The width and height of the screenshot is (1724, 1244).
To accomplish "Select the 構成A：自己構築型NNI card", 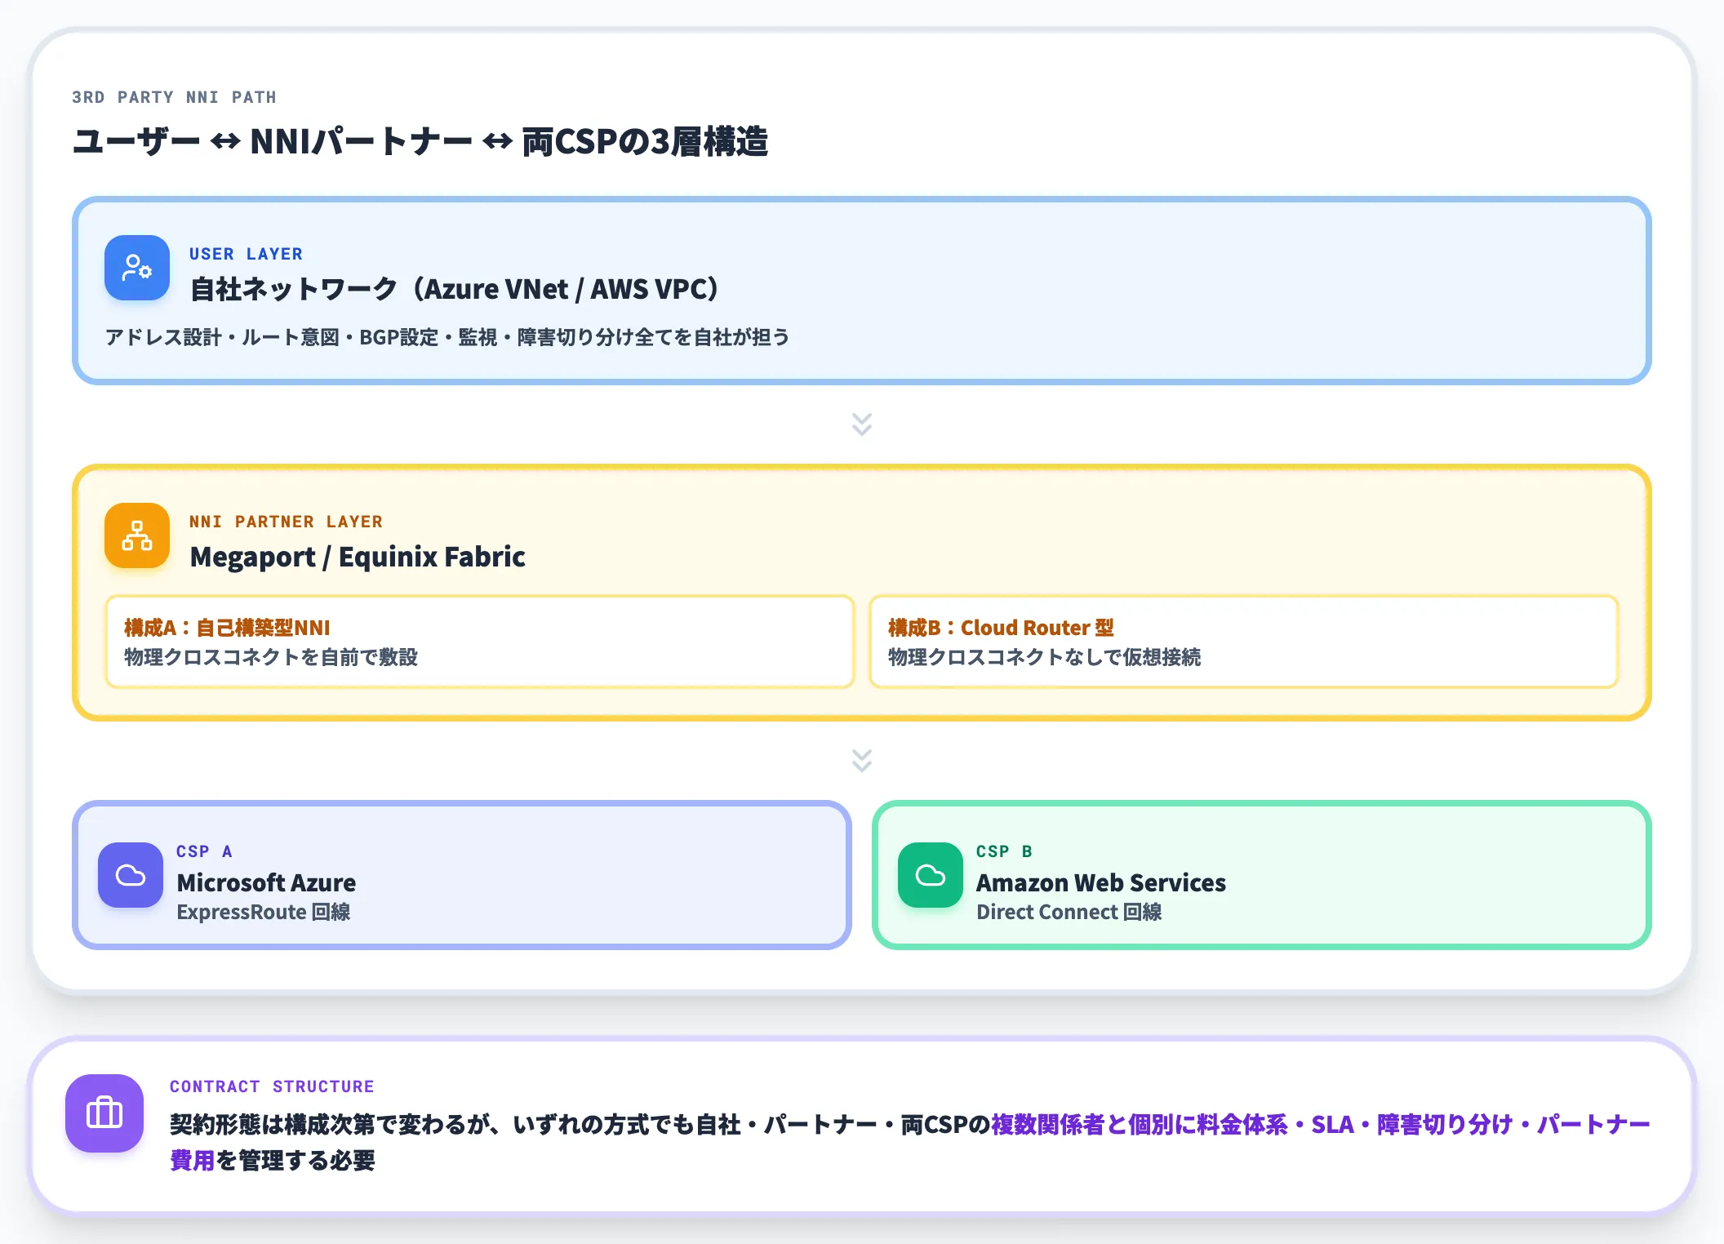I will [x=480, y=642].
